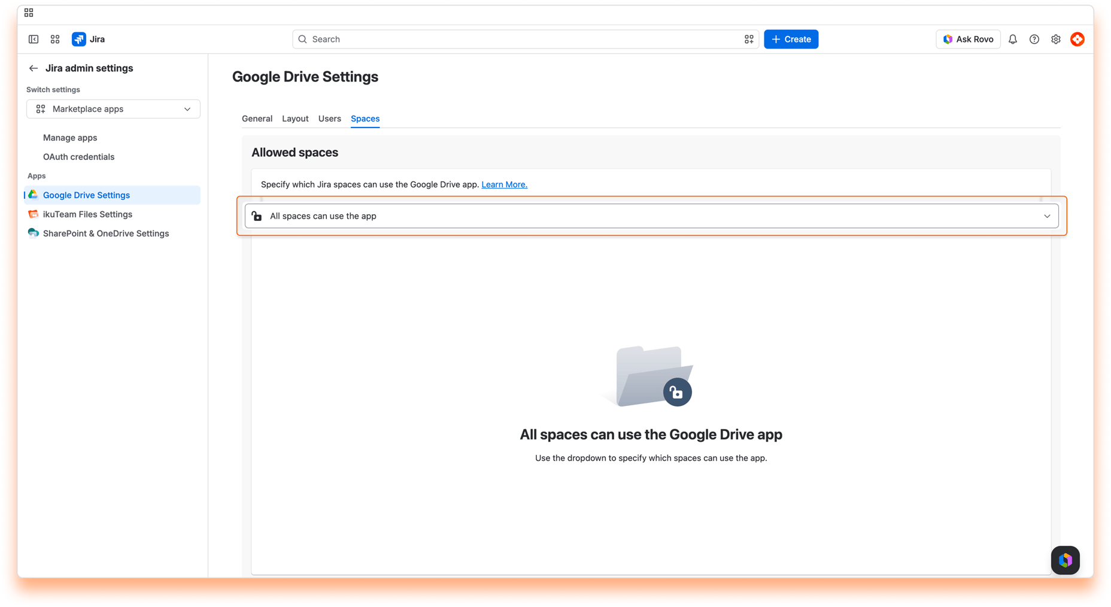Select Google Drive Settings in sidebar
This screenshot has height=607, width=1111.
pyautogui.click(x=113, y=195)
